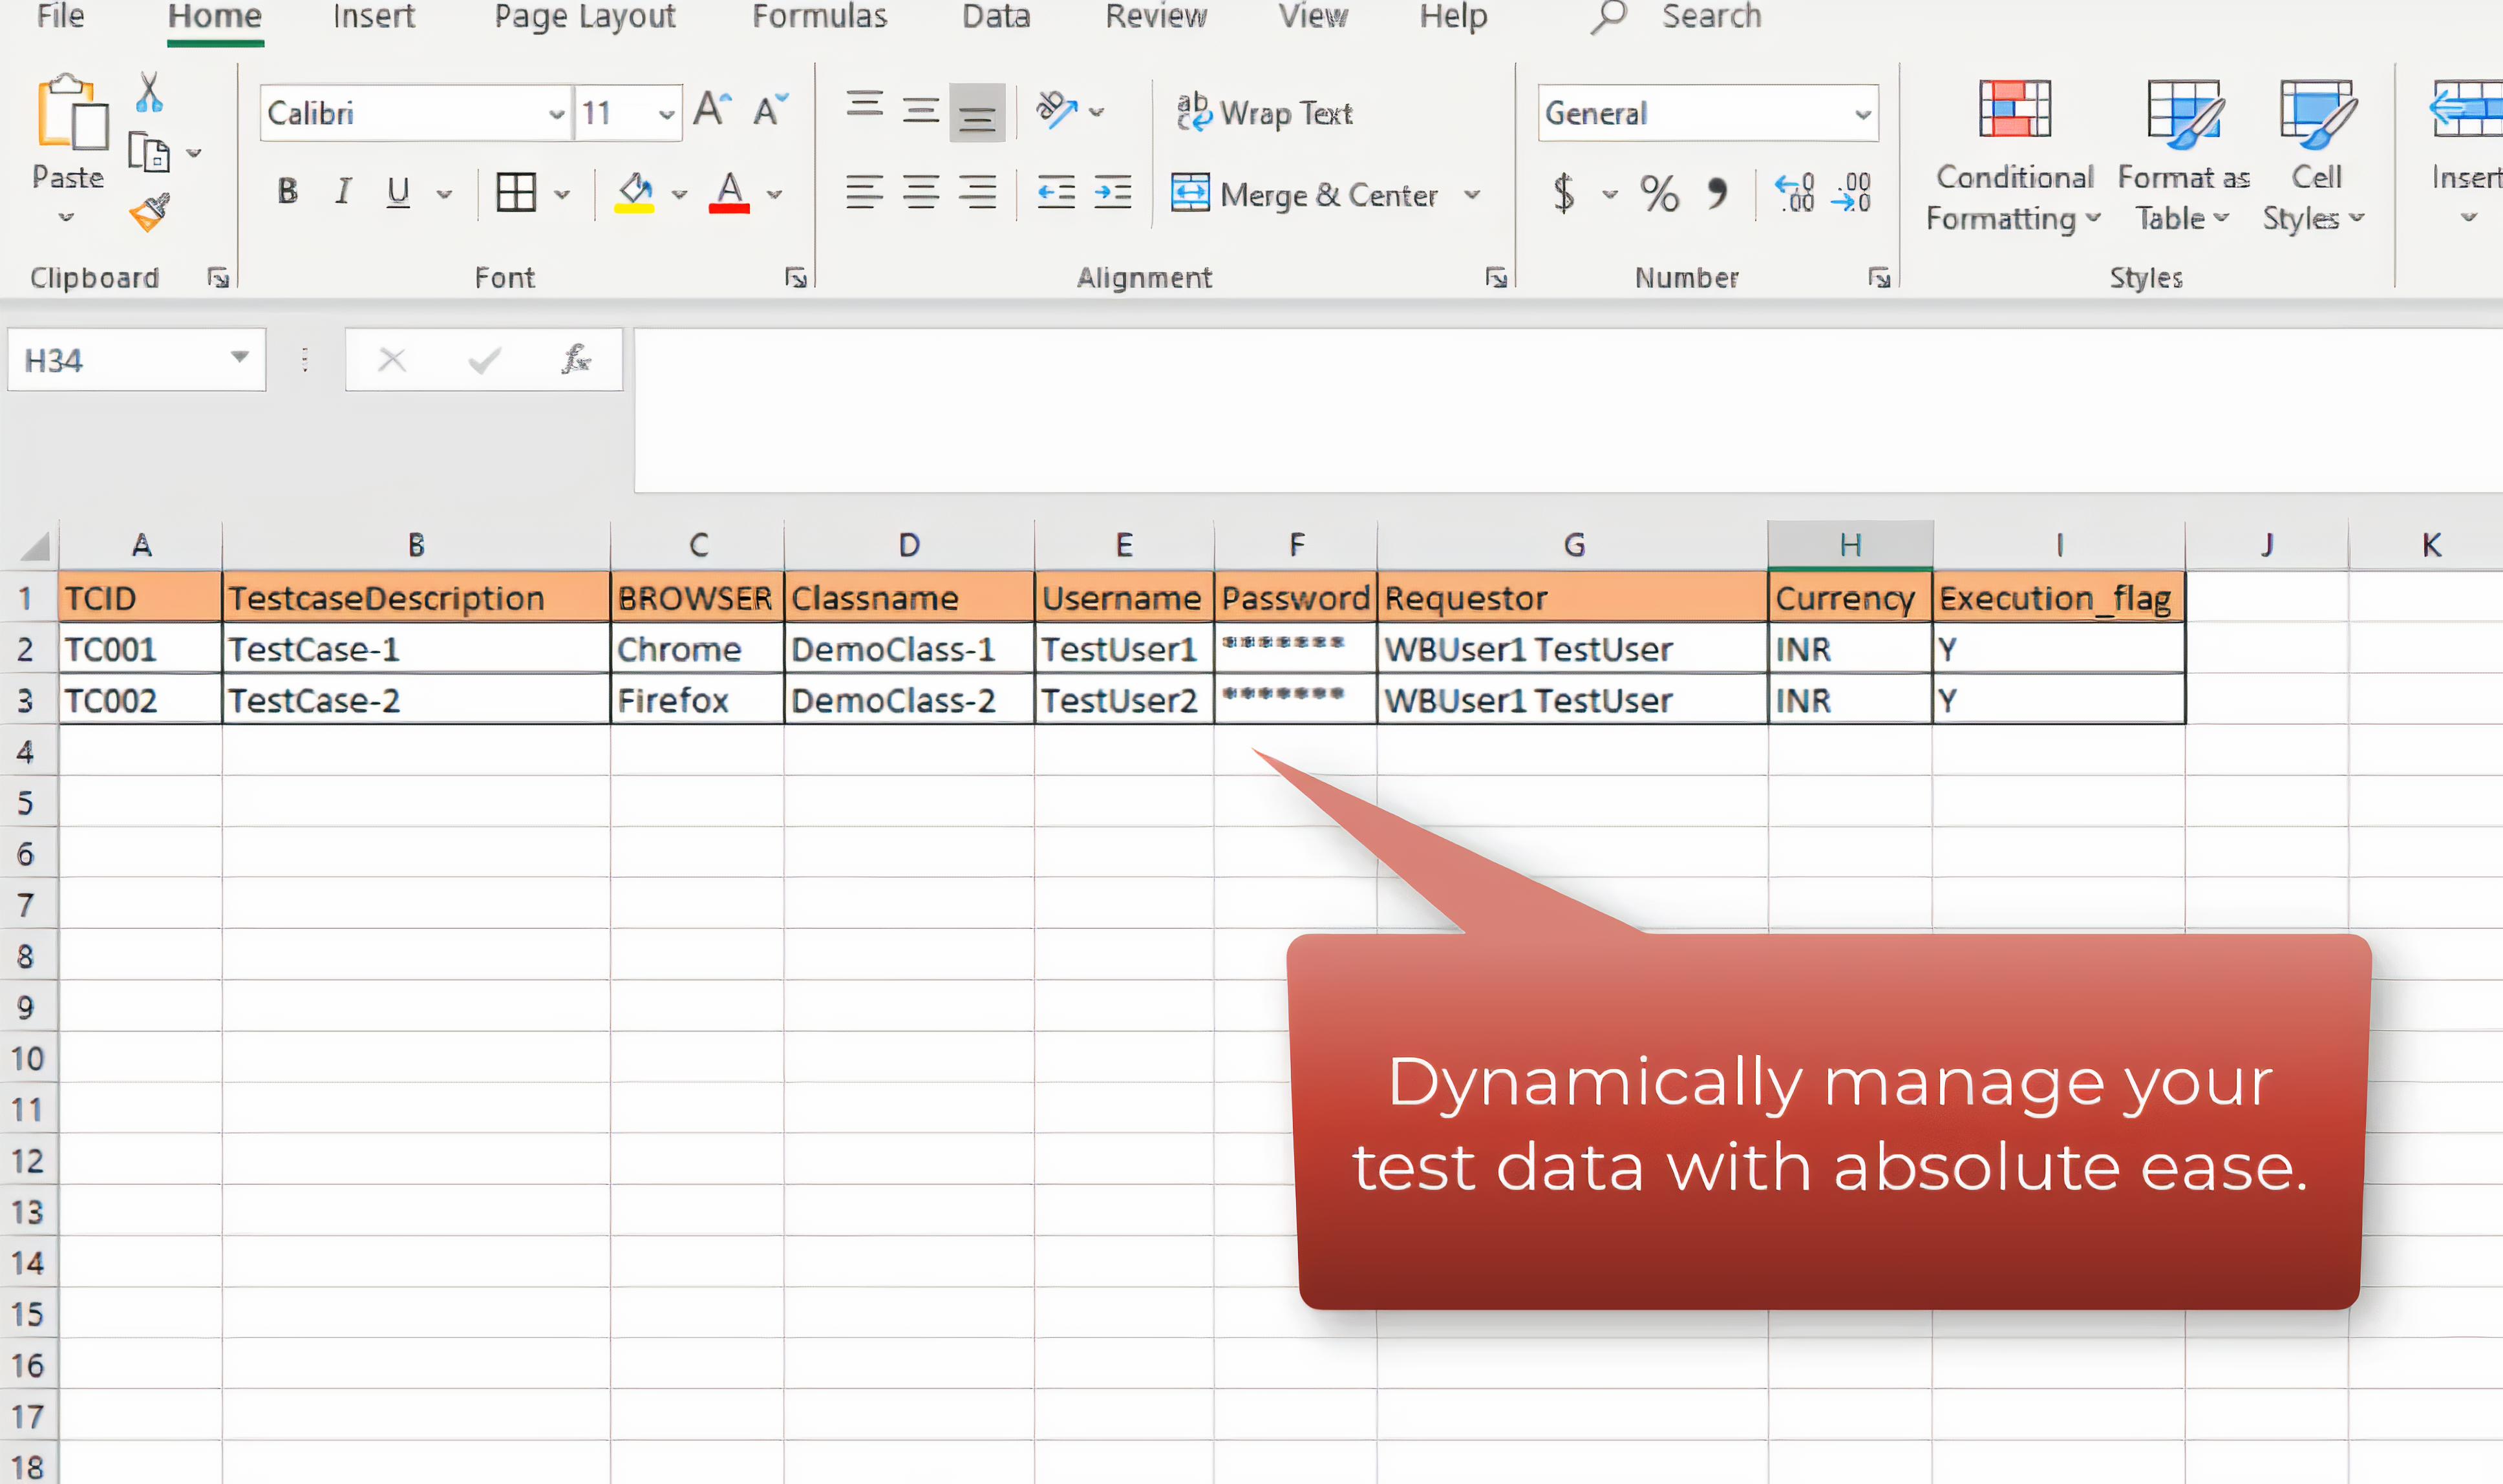Open the Calibri font name dropdown
2503x1484 pixels.
pos(557,114)
